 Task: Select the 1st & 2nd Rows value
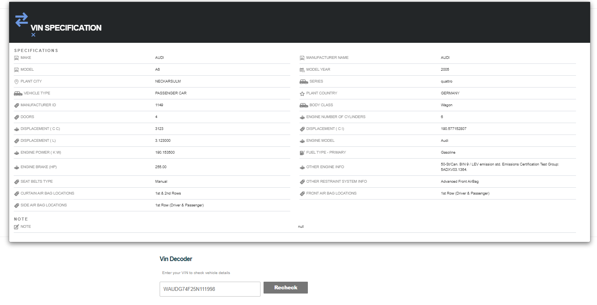pos(168,193)
